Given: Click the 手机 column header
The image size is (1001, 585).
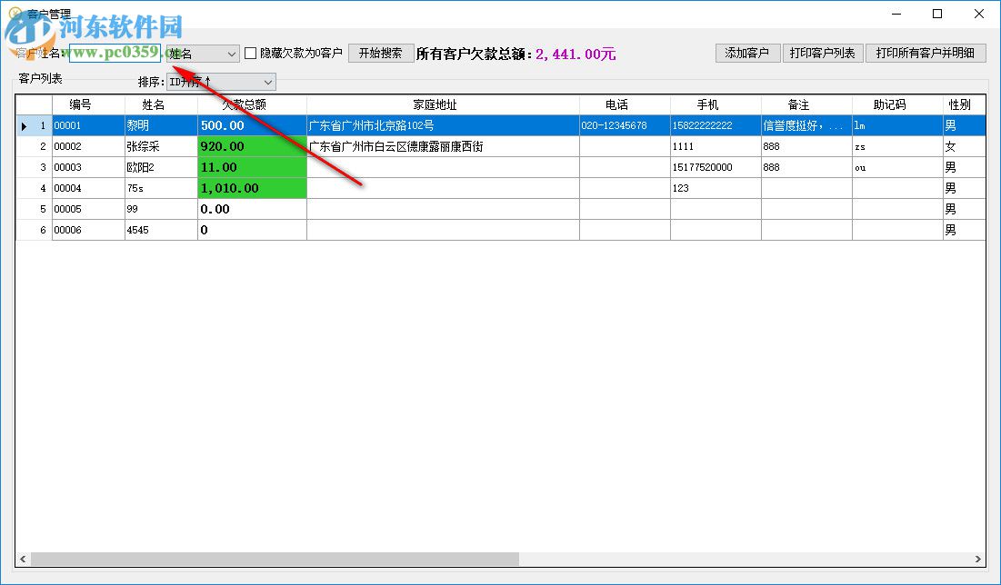Looking at the screenshot, I should (x=715, y=104).
